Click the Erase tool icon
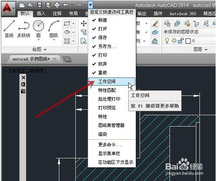The height and width of the screenshot is (181, 216). [x=155, y=24]
